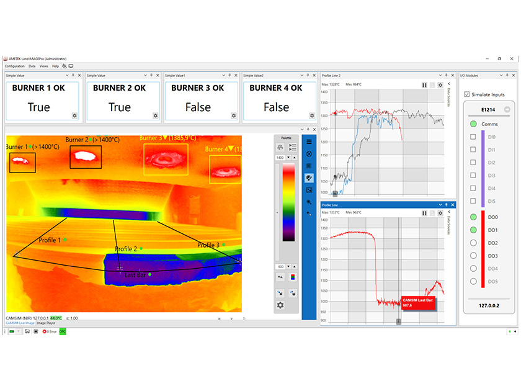
Task: Open the Configuration menu
Action: (x=16, y=66)
